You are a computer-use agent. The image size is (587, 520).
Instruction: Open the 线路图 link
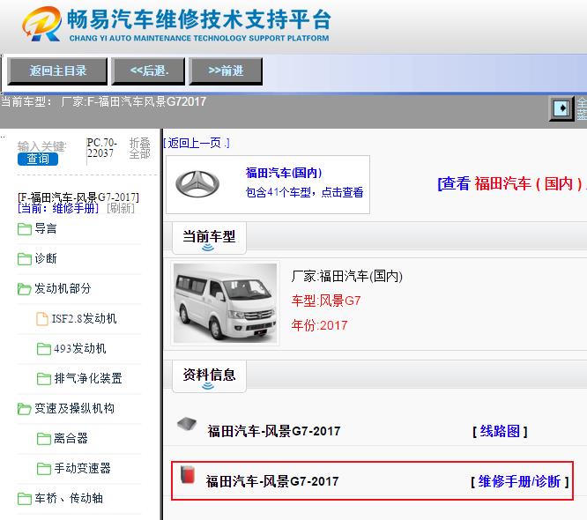coord(500,431)
